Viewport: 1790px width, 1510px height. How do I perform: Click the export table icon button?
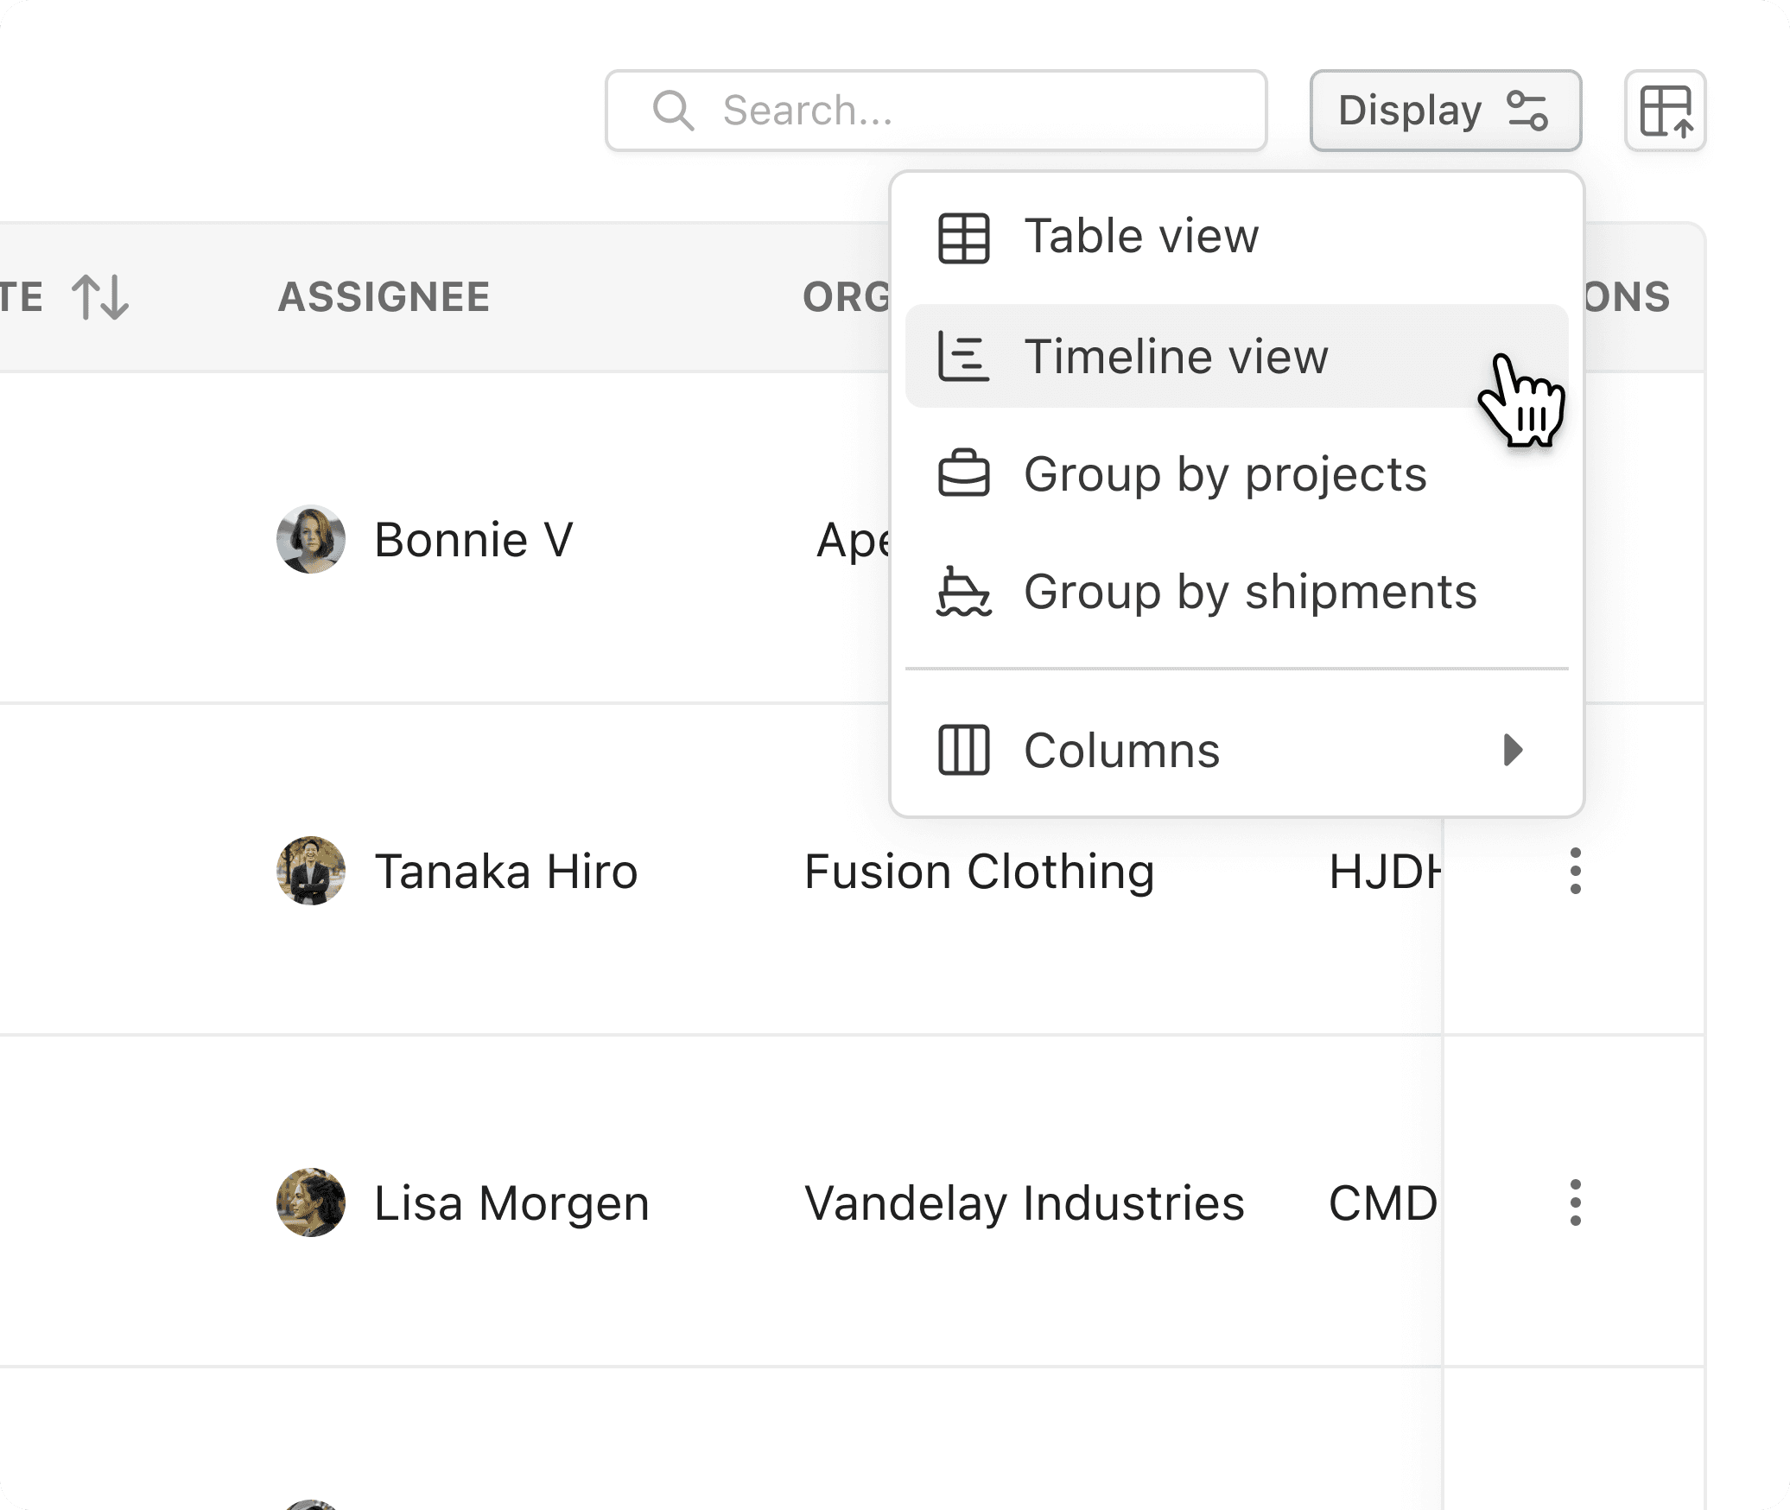[1665, 111]
